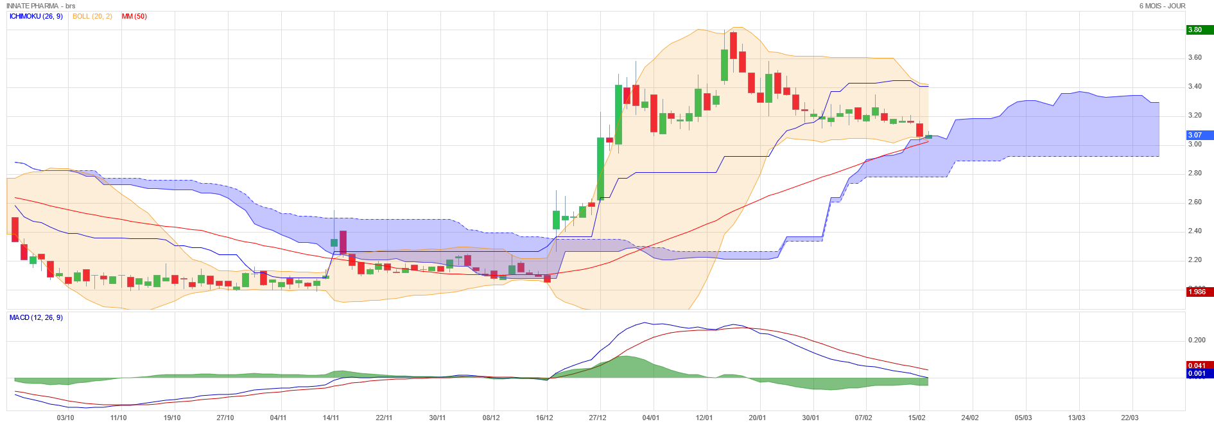Select the 16/12 date on the time axis
1214x424 pixels.
544,418
